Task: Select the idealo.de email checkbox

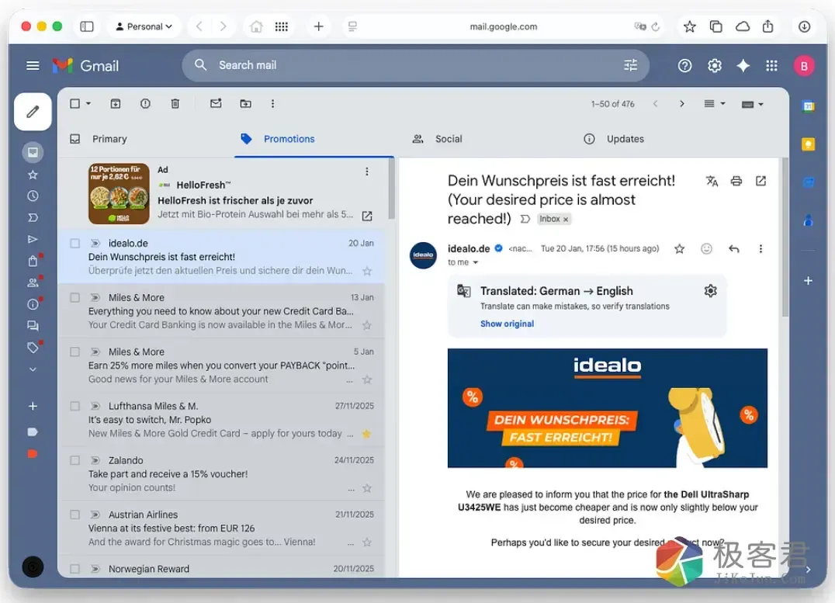Action: coord(74,243)
